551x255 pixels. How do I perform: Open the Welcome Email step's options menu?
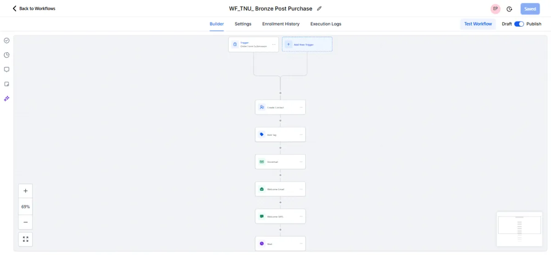pyautogui.click(x=301, y=189)
